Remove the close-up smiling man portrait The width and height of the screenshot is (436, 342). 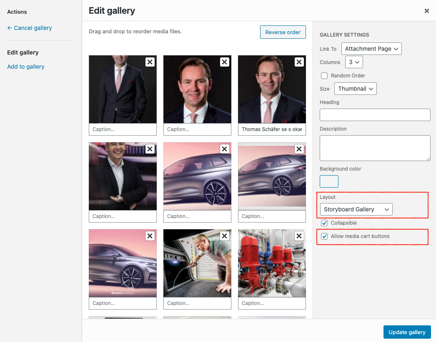(224, 62)
